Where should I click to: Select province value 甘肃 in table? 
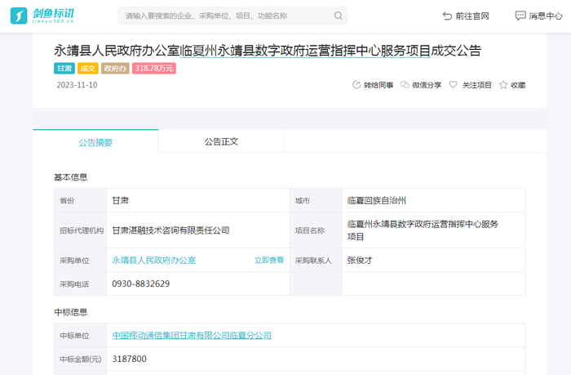[120, 200]
